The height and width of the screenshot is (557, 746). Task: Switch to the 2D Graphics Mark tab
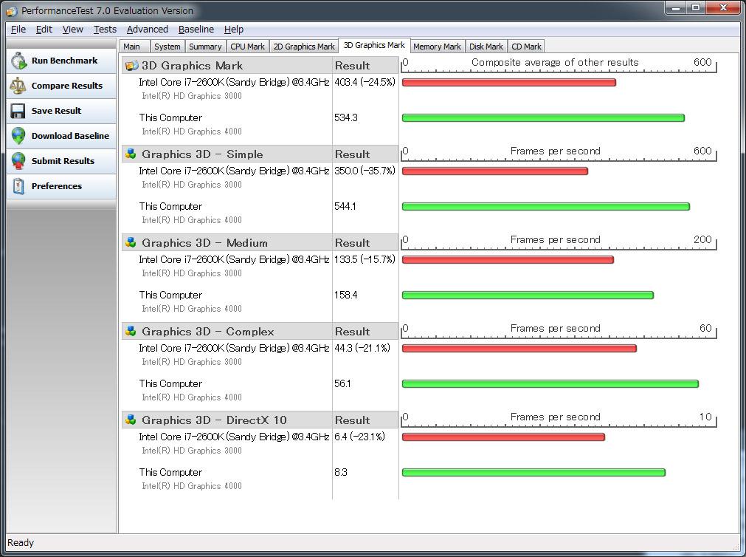click(304, 47)
